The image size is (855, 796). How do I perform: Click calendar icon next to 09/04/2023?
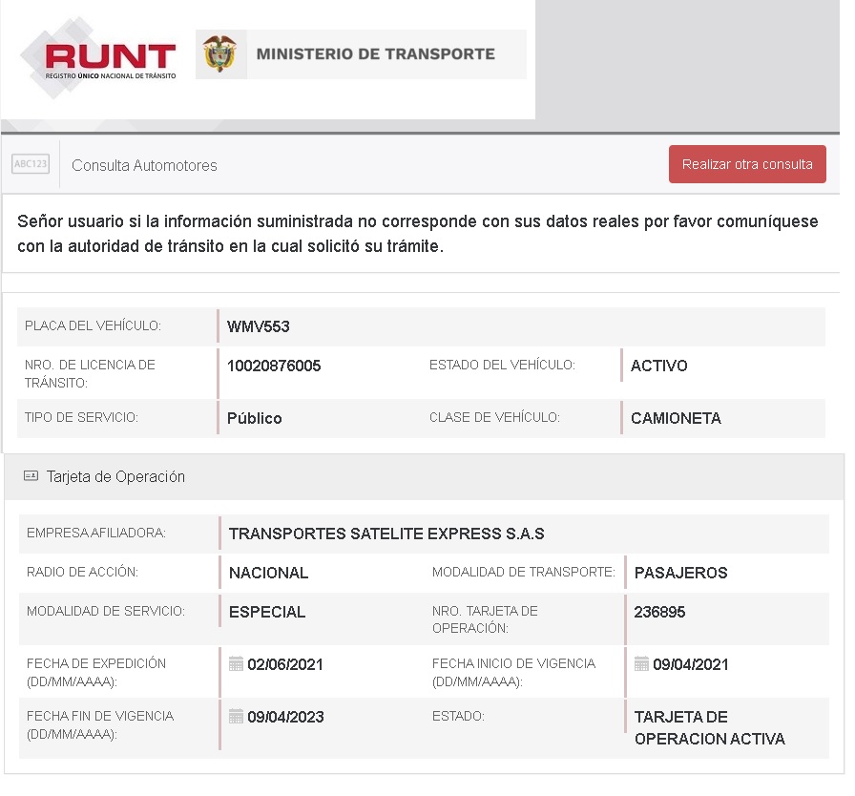click(236, 717)
